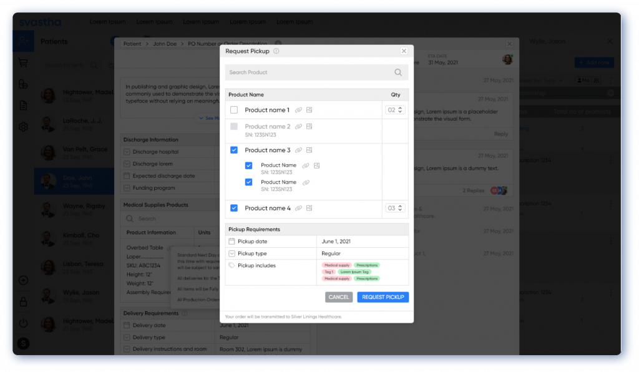Viewport: 639px width, 372px height.
Task: Click Reply on the first note
Action: point(501,134)
